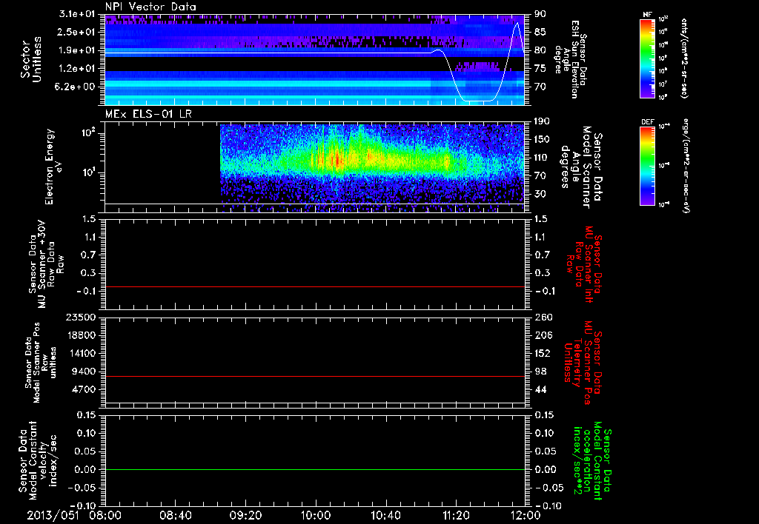Click the 1.9e+01 sector tick label

[77, 50]
